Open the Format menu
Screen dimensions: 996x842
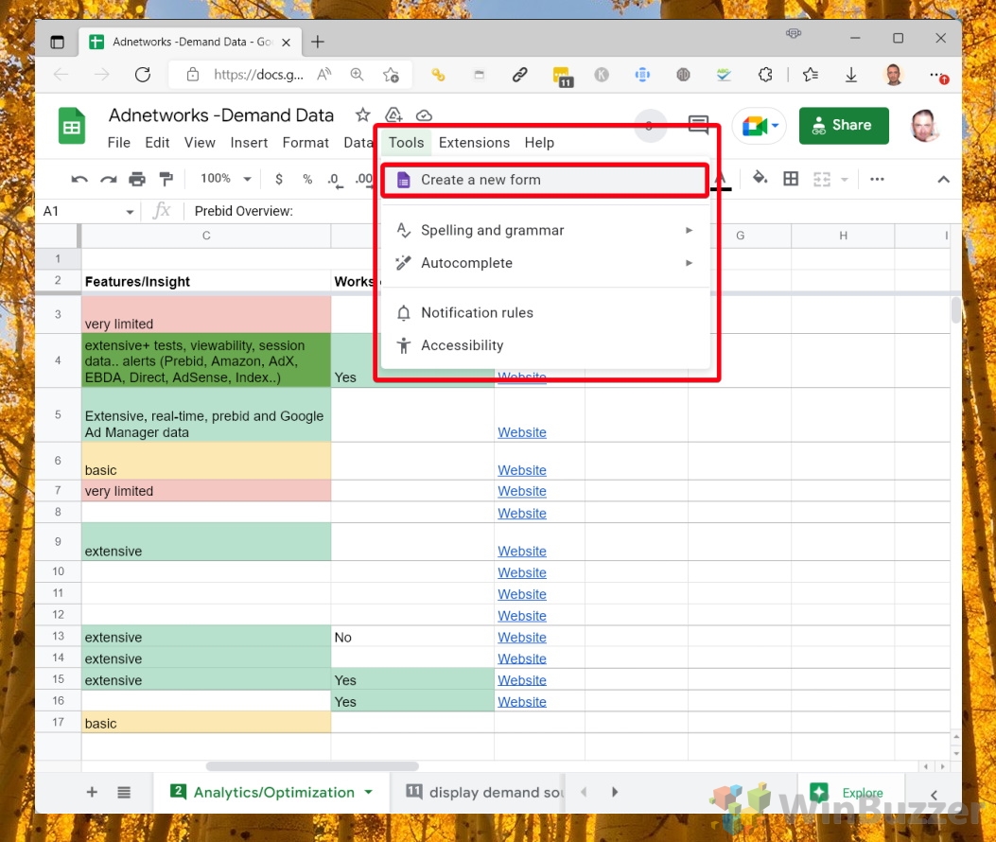(306, 143)
